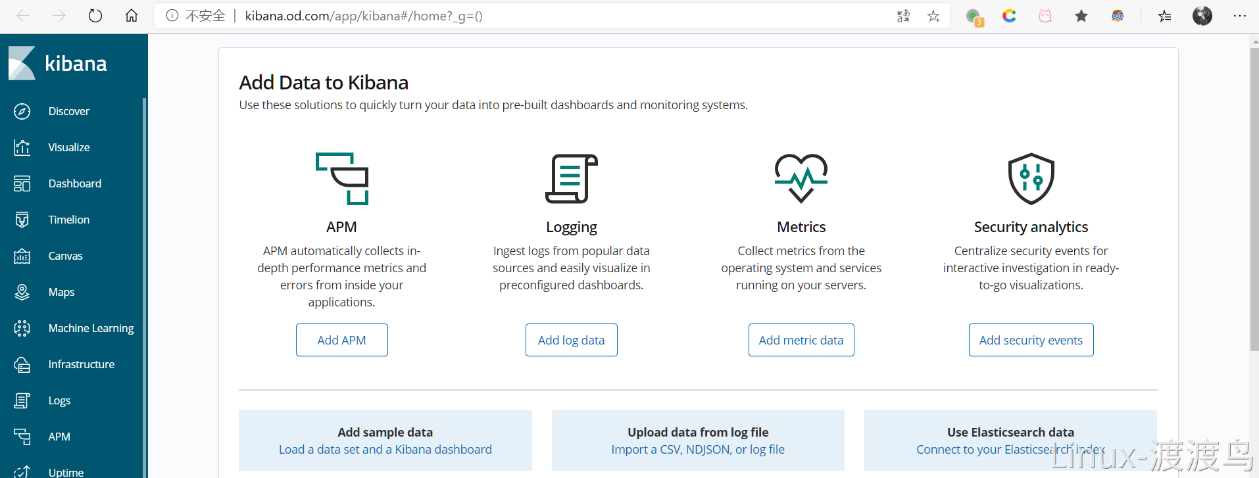Click the Logging scroll illustration icon
Viewport: 1259px width, 478px height.
click(572, 179)
